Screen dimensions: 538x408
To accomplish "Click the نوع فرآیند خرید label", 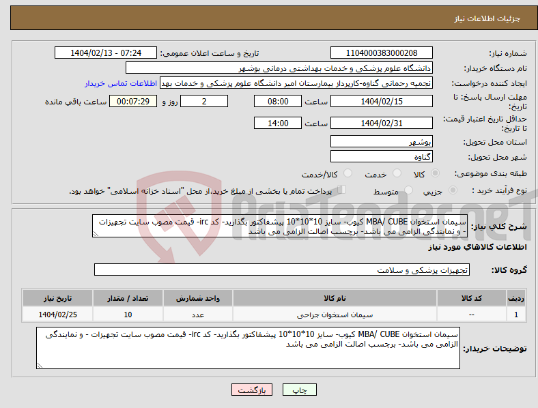I will pyautogui.click(x=500, y=190).
